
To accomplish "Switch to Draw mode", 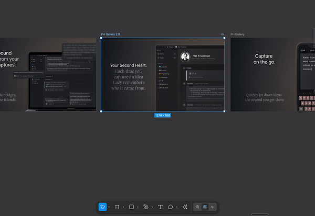I will [x=197, y=207].
